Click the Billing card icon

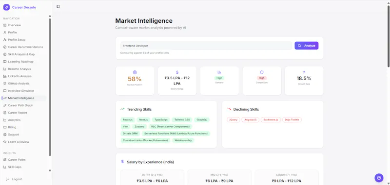coord(5,127)
